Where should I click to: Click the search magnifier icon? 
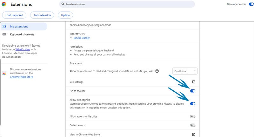[63, 4]
